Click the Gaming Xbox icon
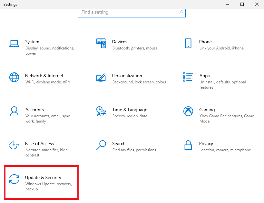The image size is (264, 203). tap(188, 111)
